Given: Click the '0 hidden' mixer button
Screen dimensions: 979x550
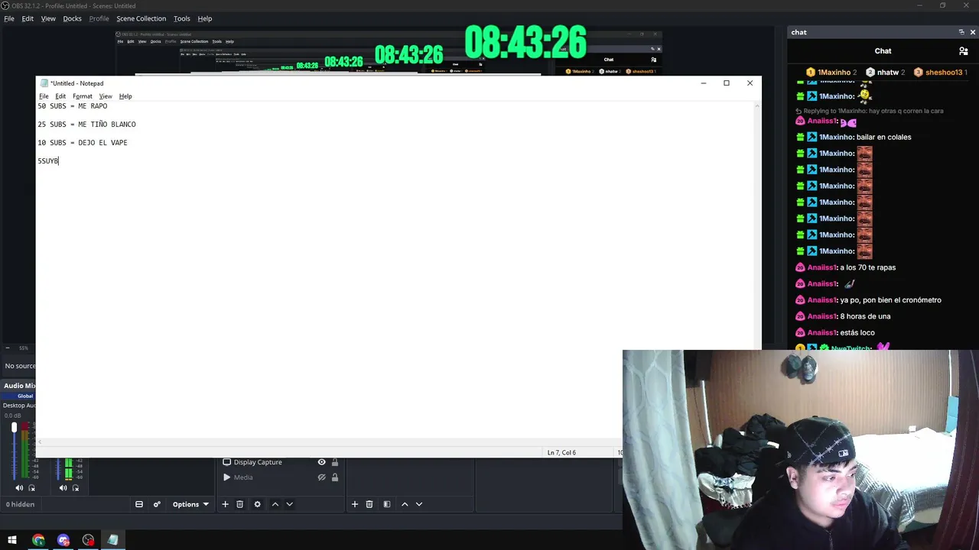Looking at the screenshot, I should (20, 504).
